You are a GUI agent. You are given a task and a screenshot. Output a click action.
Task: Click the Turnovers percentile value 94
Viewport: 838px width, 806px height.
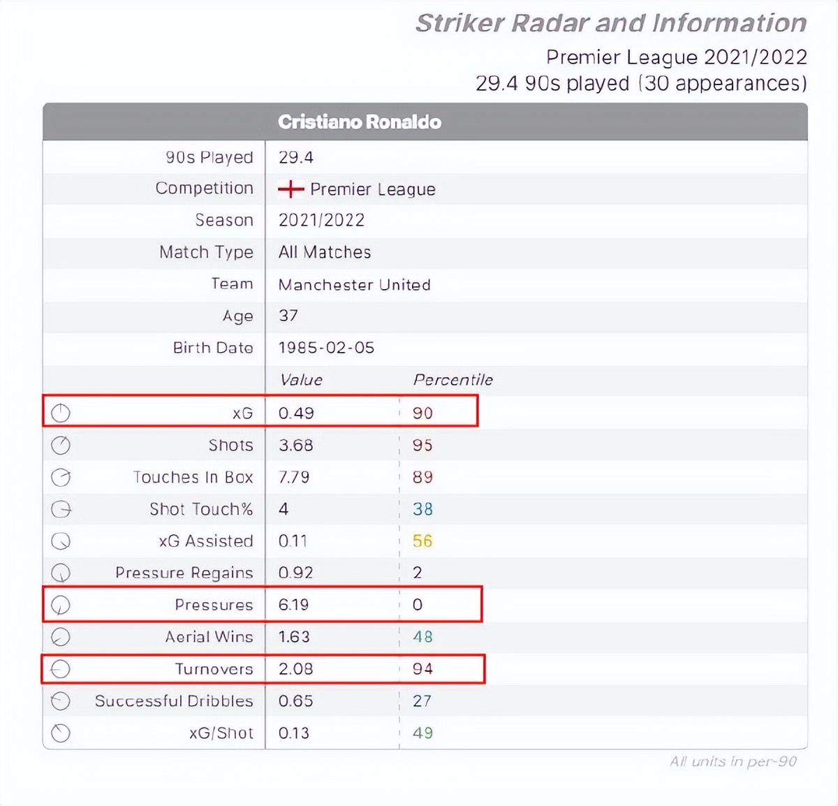tap(422, 669)
